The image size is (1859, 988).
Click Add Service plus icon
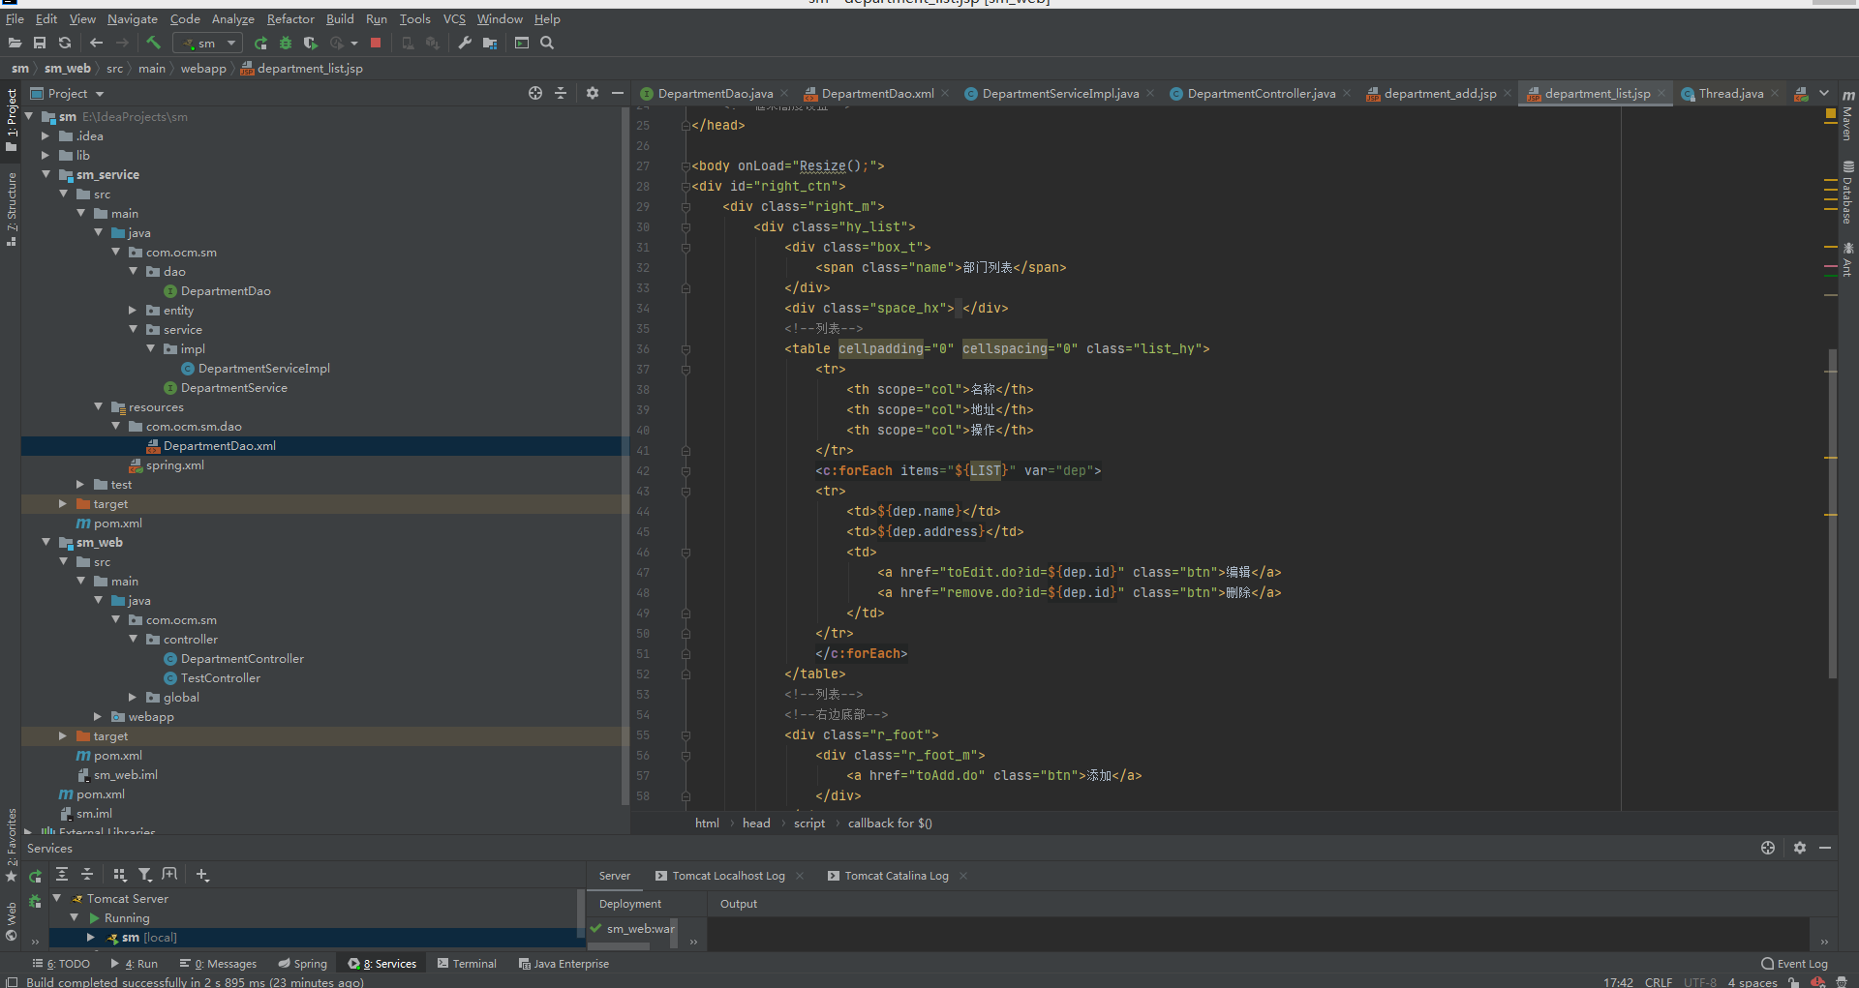[x=202, y=874]
